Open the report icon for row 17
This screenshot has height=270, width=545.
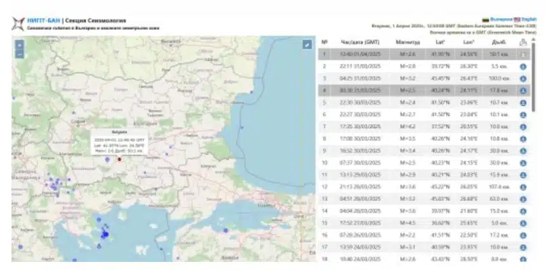(x=523, y=248)
